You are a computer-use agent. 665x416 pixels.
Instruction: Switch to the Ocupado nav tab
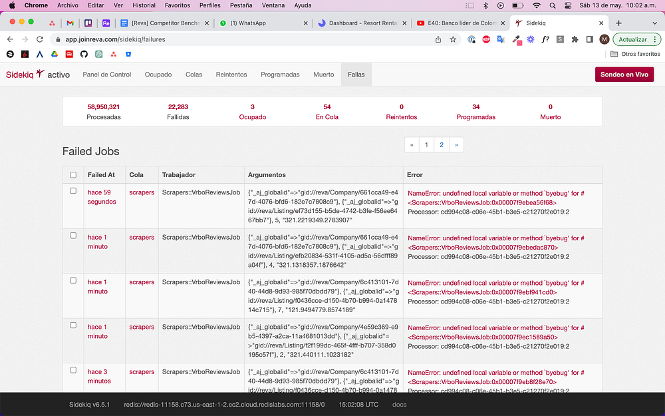pos(158,75)
